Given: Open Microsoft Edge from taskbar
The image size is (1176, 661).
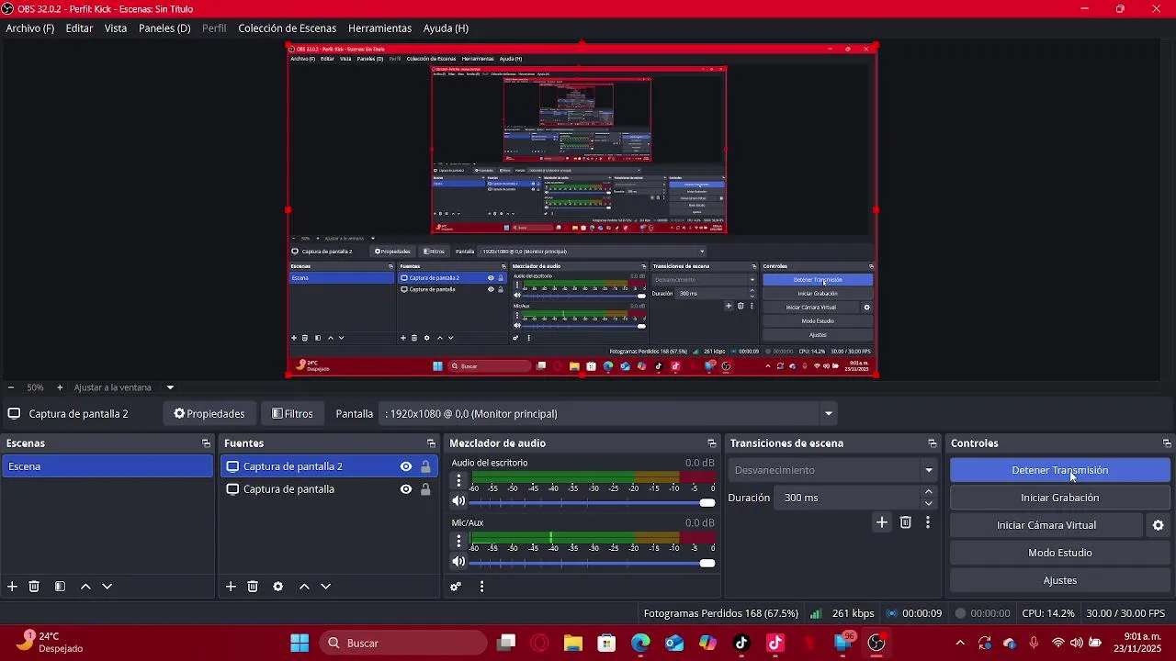Looking at the screenshot, I should pos(640,643).
